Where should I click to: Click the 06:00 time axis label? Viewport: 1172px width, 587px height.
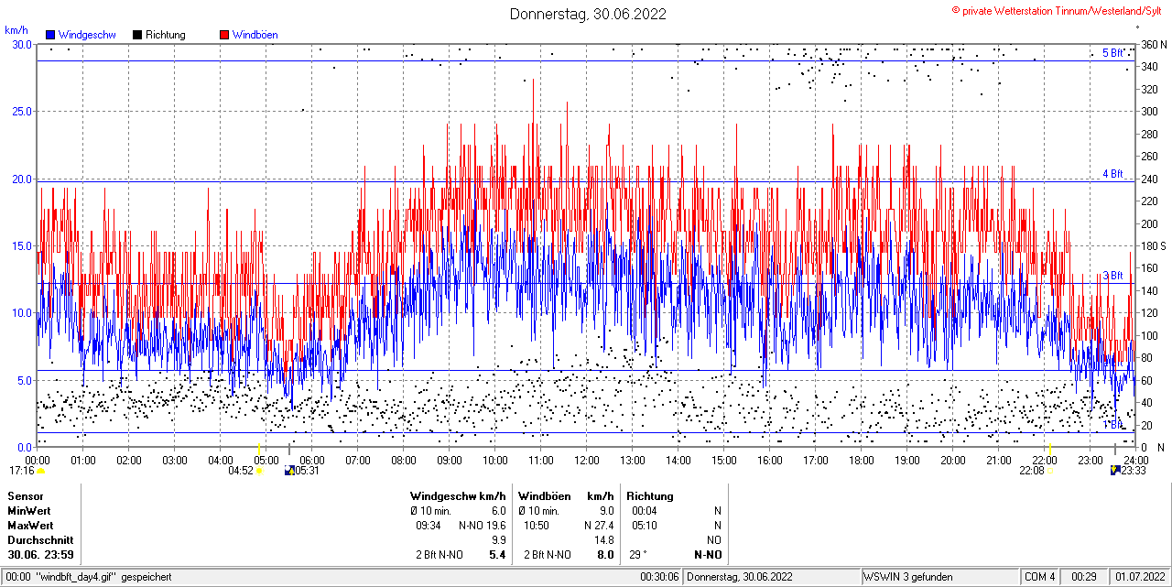(x=312, y=460)
